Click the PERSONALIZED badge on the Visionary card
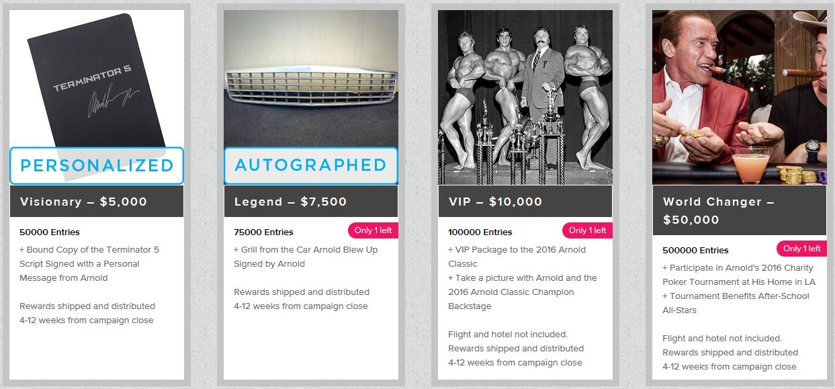The width and height of the screenshot is (835, 389). (x=97, y=165)
